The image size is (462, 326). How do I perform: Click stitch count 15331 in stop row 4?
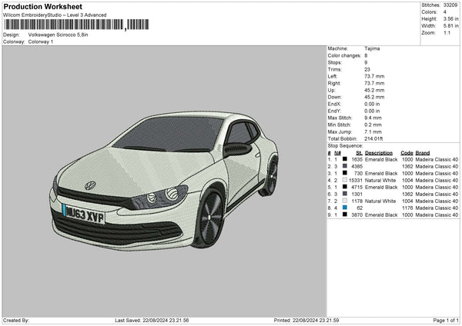(356, 180)
